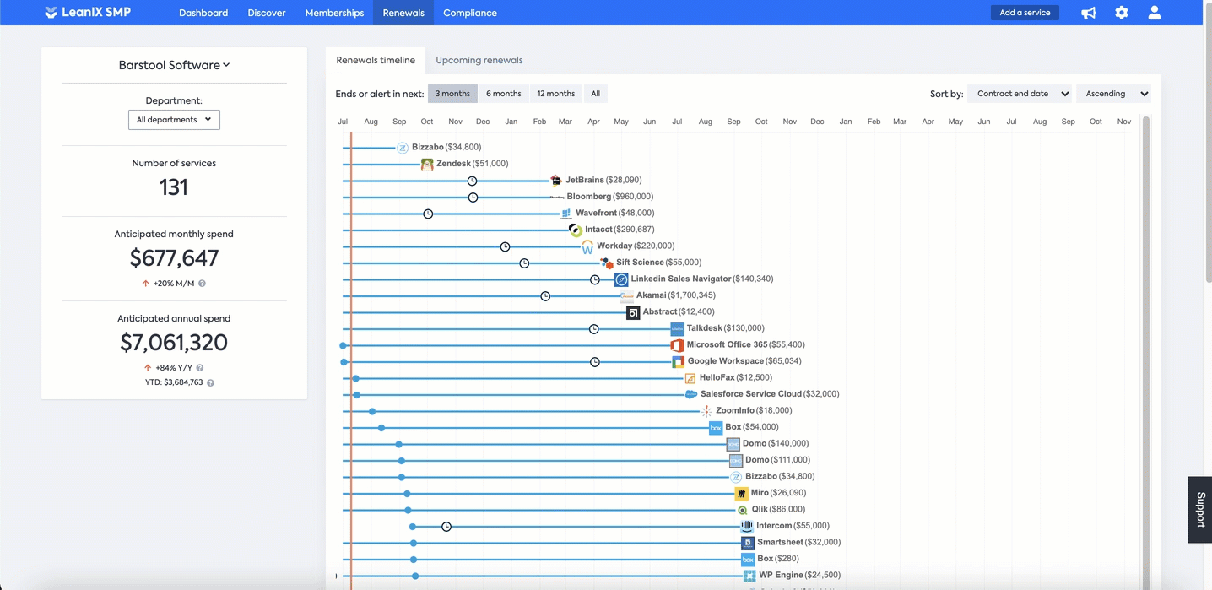Click the Sift Science logo icon

(606, 263)
